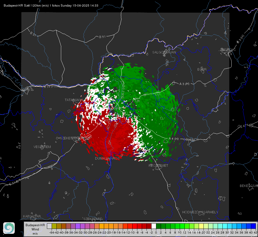This screenshot has height=237, width=258.
Task: Click the HÓDMEZŐVÁSÁRHELY city label
Action: pyautogui.click(x=200, y=212)
